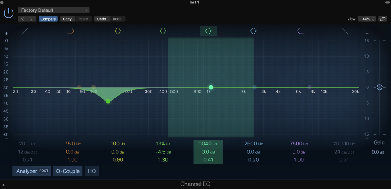Viewport: 391px width, 189px height.
Task: Click the Redo button
Action: coord(117,19)
